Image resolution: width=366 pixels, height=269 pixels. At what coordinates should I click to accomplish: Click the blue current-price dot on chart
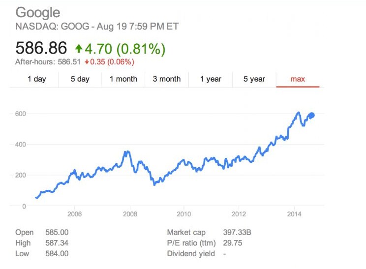click(x=311, y=116)
